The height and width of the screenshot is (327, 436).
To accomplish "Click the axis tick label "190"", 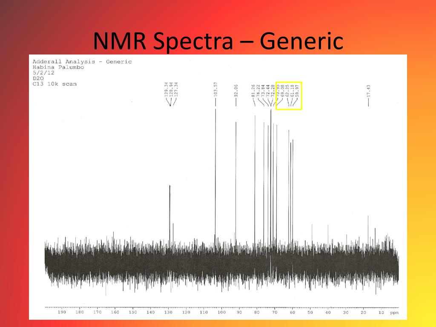I will coord(62,312).
